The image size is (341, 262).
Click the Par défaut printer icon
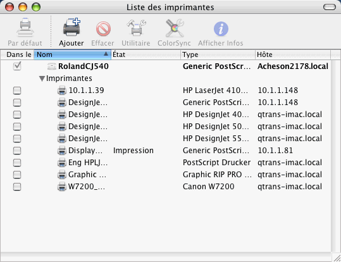coord(25,28)
